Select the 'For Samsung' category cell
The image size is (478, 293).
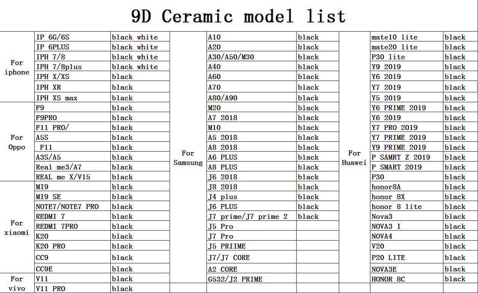coord(188,158)
